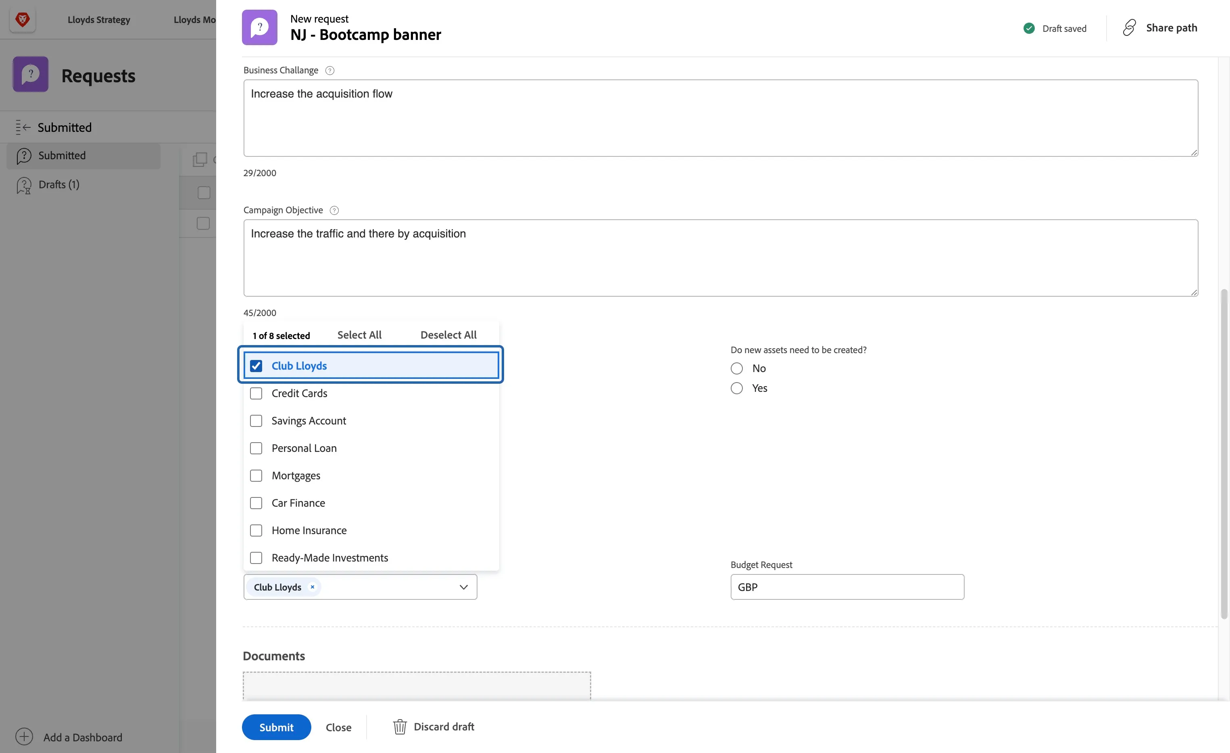
Task: Click the Lloyds lion logo icon
Action: [23, 19]
